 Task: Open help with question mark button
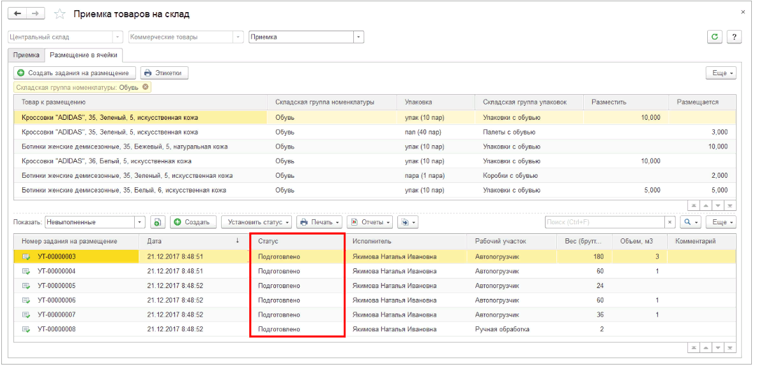coord(734,37)
